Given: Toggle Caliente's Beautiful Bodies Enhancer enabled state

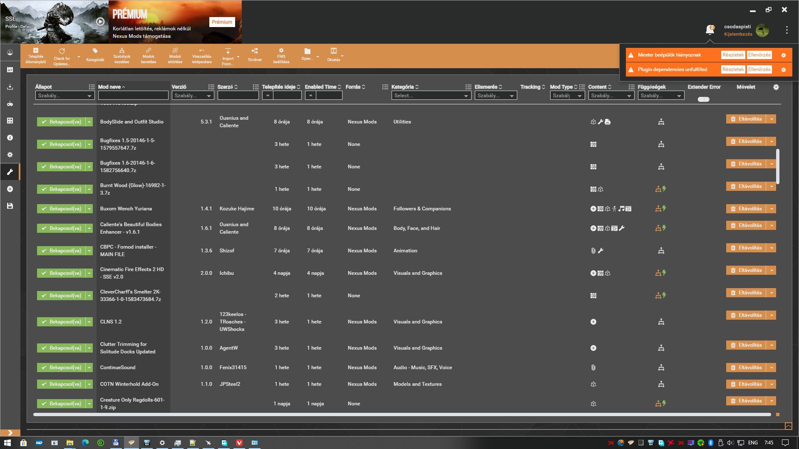Looking at the screenshot, I should (61, 228).
